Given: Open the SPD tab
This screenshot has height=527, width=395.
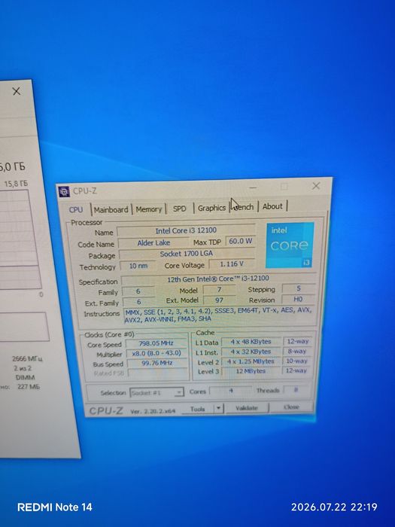Looking at the screenshot, I should click(179, 209).
